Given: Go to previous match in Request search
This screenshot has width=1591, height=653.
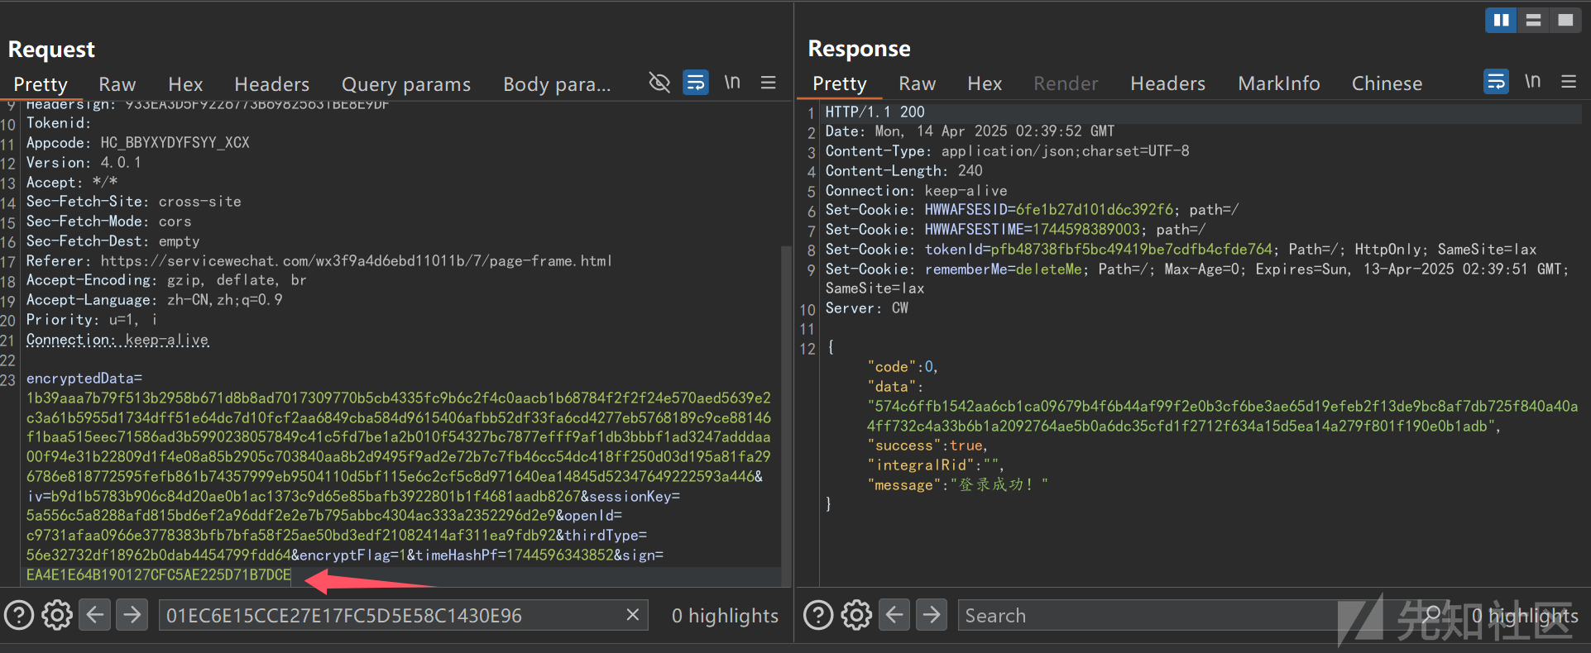Looking at the screenshot, I should (95, 615).
